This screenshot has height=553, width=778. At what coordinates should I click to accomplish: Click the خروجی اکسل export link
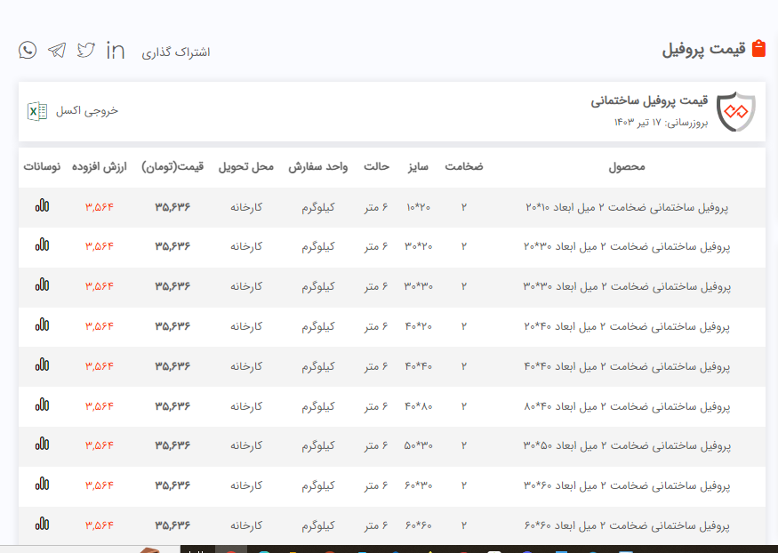click(86, 111)
